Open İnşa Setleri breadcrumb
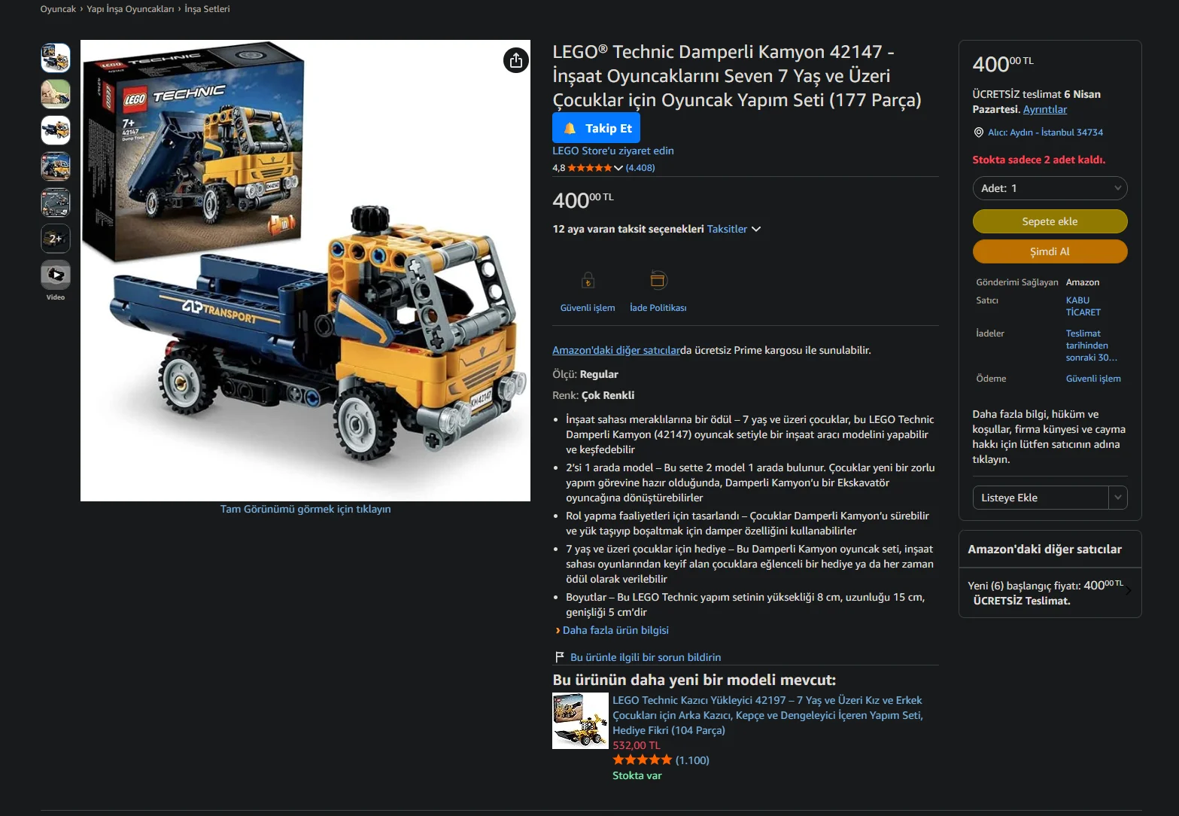The width and height of the screenshot is (1179, 816). pos(207,9)
